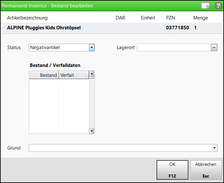Screen dimensions: 224x183
Task: Click the Menge column label
Action: pos(201,18)
